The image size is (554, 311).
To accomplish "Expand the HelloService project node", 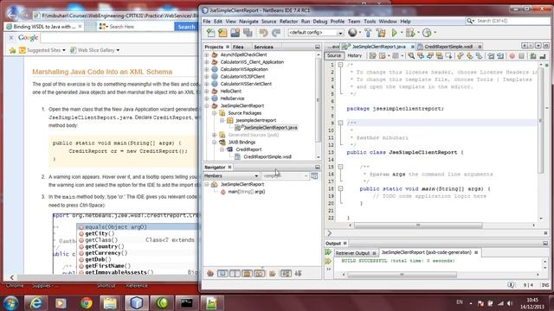I will click(x=207, y=98).
